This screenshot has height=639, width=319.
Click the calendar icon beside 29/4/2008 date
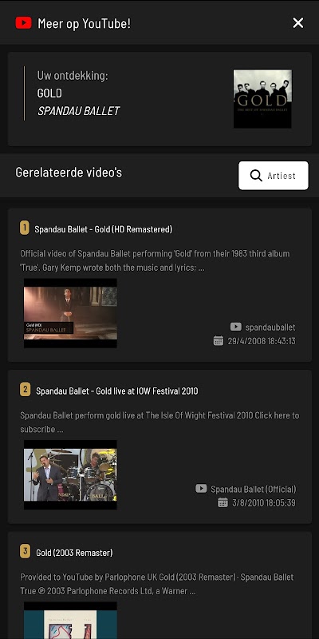pyautogui.click(x=219, y=341)
